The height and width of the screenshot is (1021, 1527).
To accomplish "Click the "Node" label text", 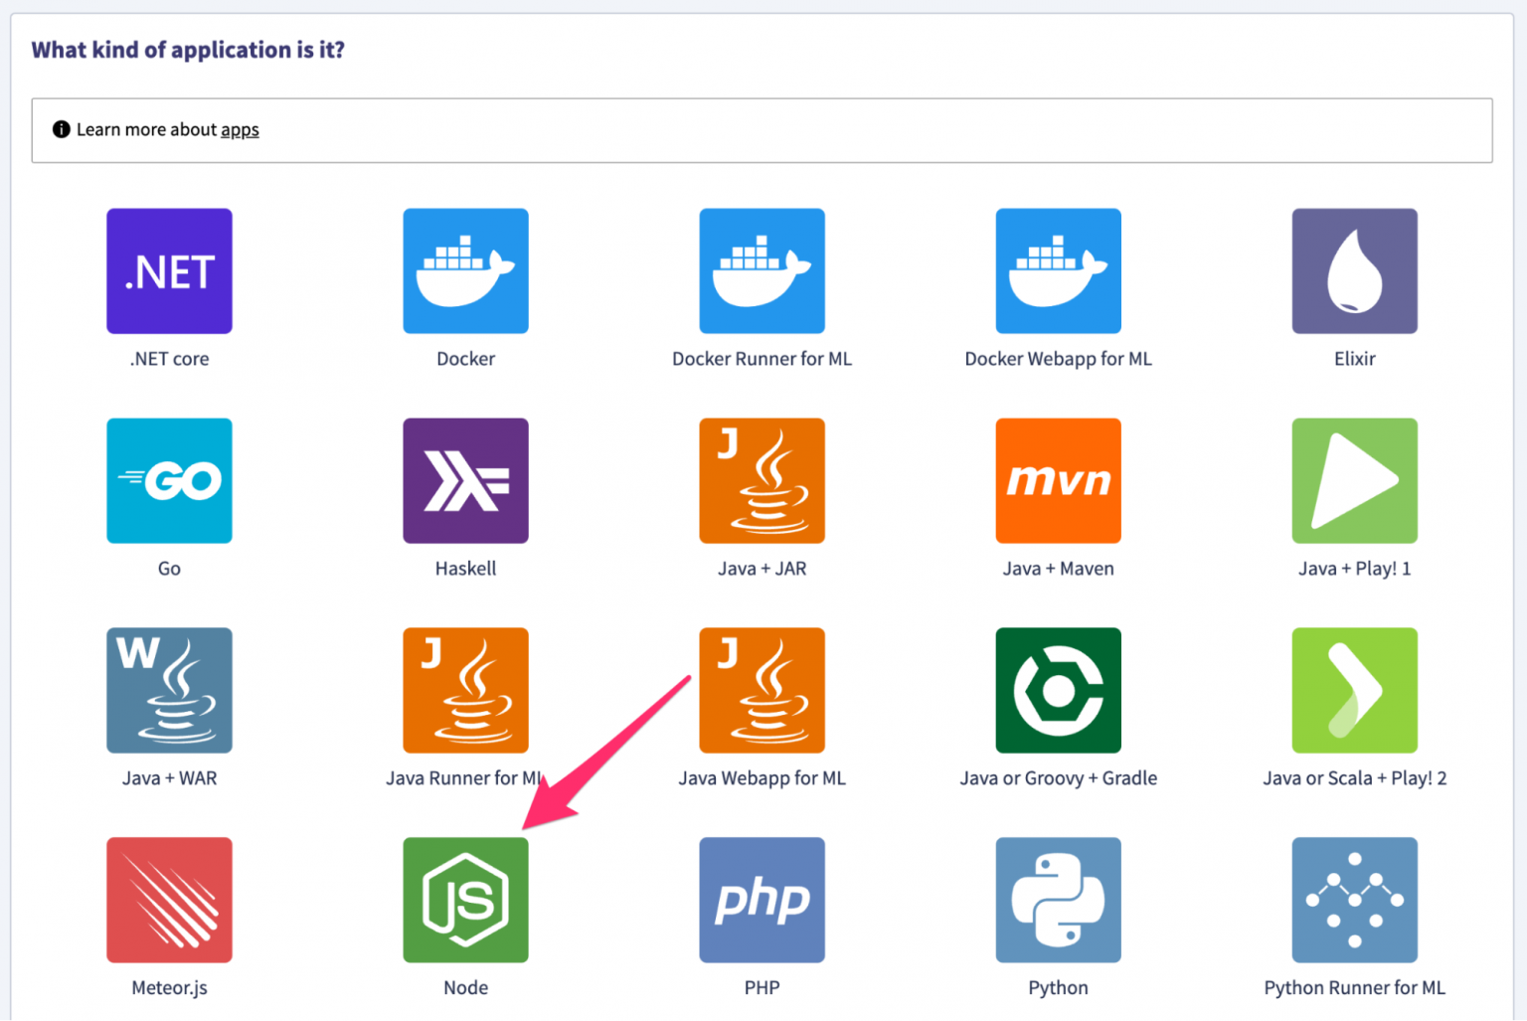I will (x=465, y=988).
